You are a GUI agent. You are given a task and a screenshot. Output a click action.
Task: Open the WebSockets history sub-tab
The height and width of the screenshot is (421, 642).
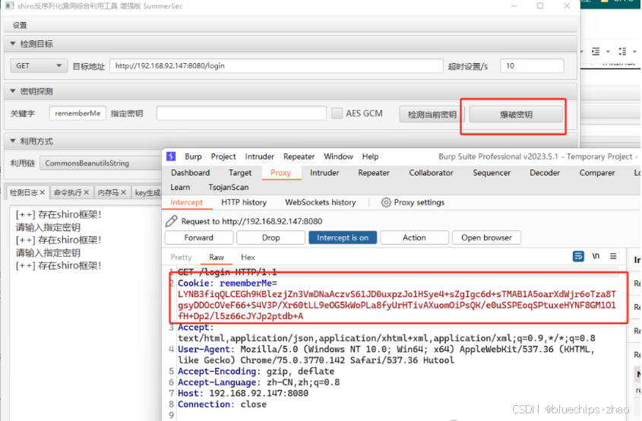point(321,202)
